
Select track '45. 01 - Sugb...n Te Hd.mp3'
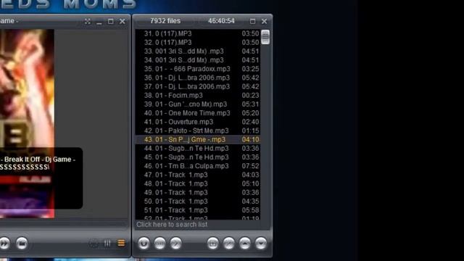(198, 157)
